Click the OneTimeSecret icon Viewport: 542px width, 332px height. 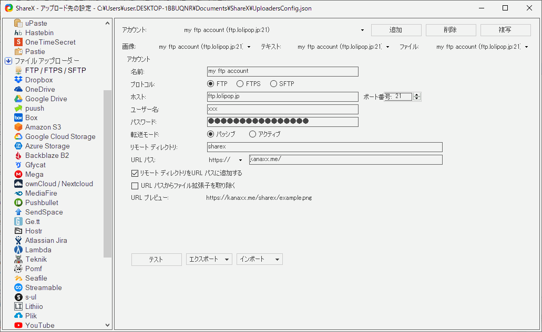pos(18,42)
